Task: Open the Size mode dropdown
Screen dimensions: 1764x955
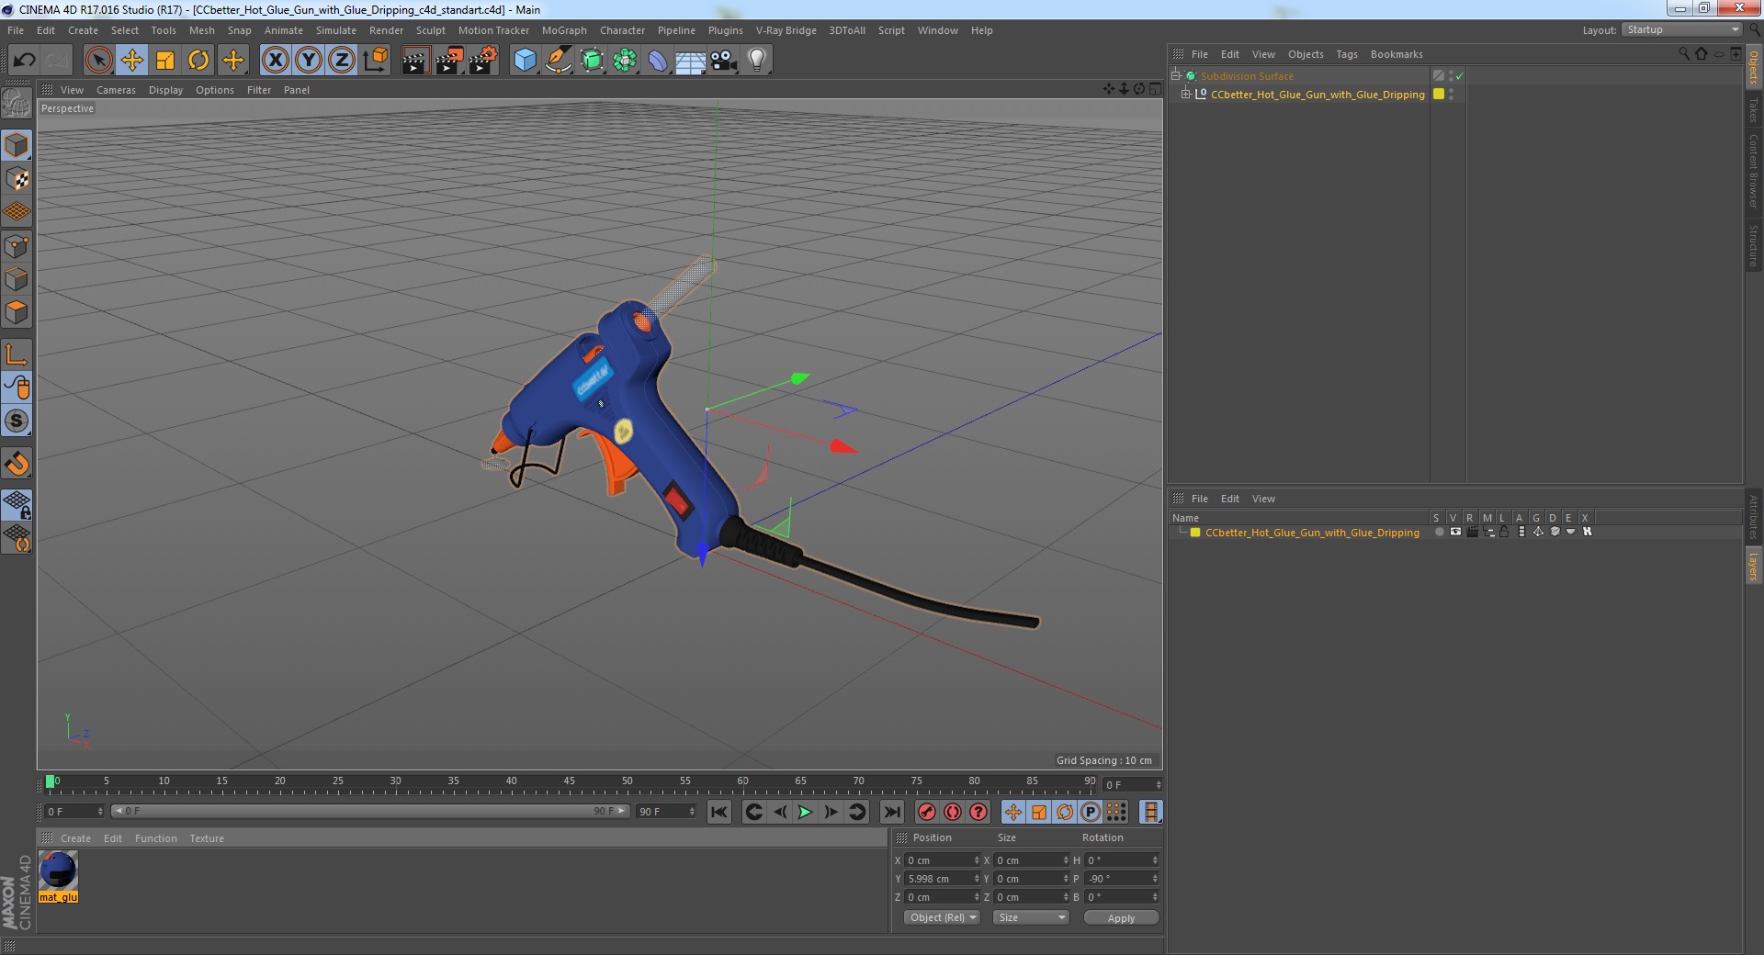Action: click(x=1031, y=917)
